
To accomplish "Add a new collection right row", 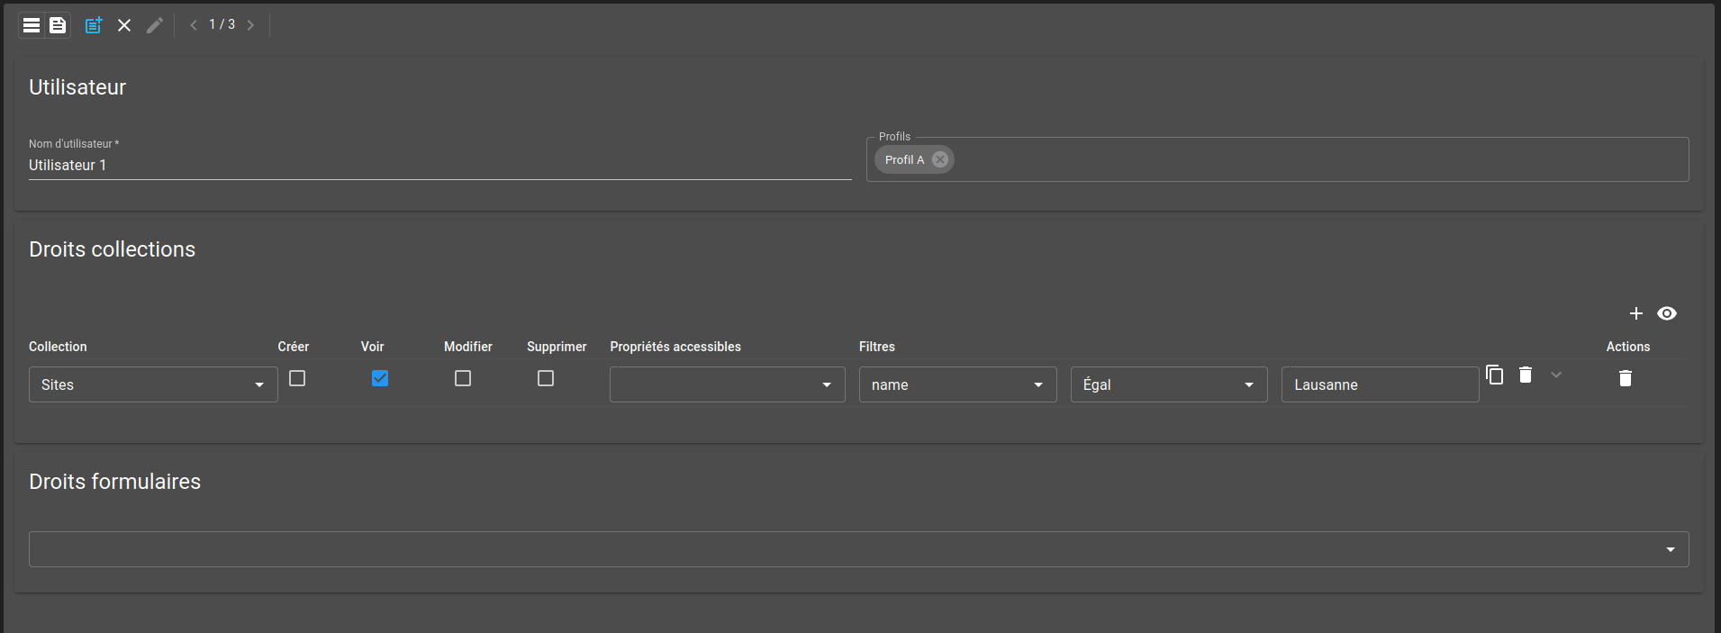I will (x=1636, y=313).
